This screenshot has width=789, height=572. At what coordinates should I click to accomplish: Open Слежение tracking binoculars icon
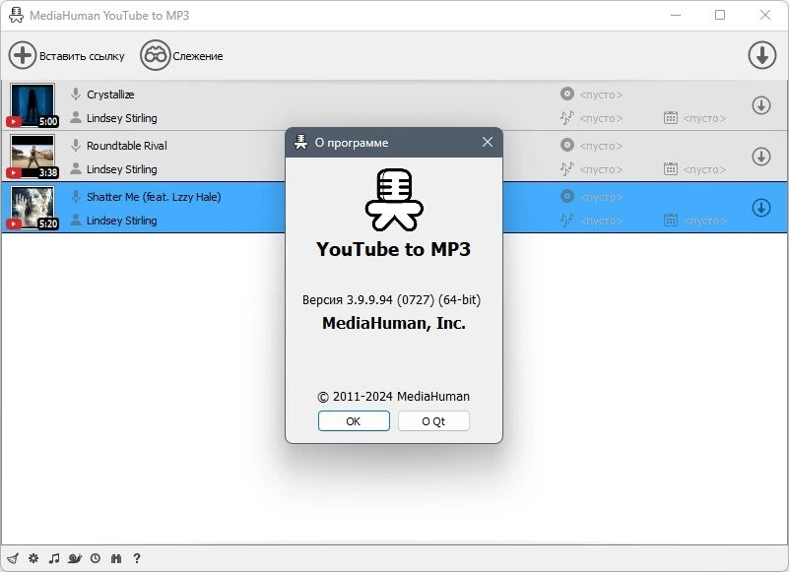click(x=155, y=55)
